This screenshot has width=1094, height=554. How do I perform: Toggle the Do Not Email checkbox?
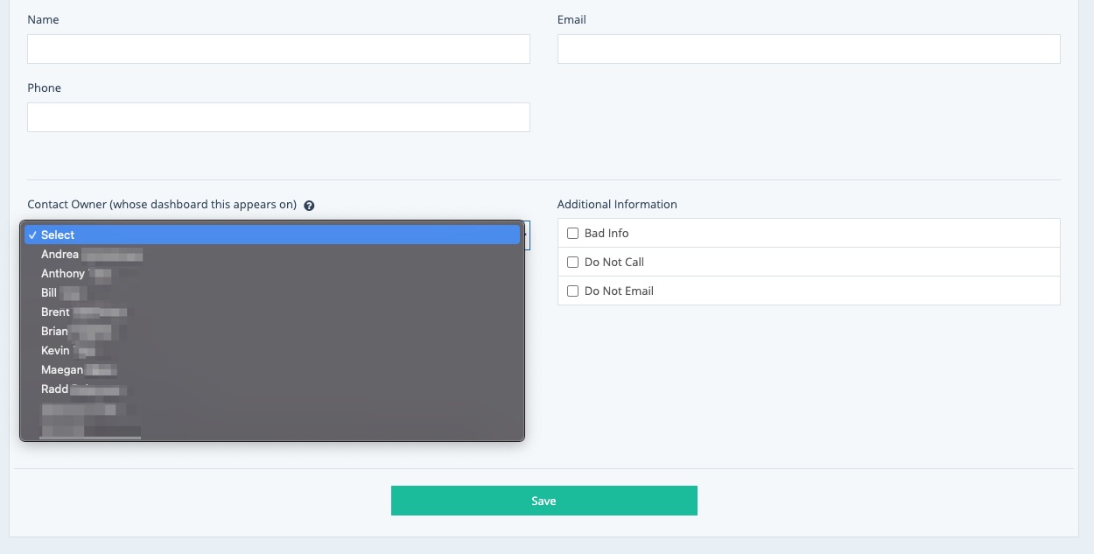coord(573,291)
